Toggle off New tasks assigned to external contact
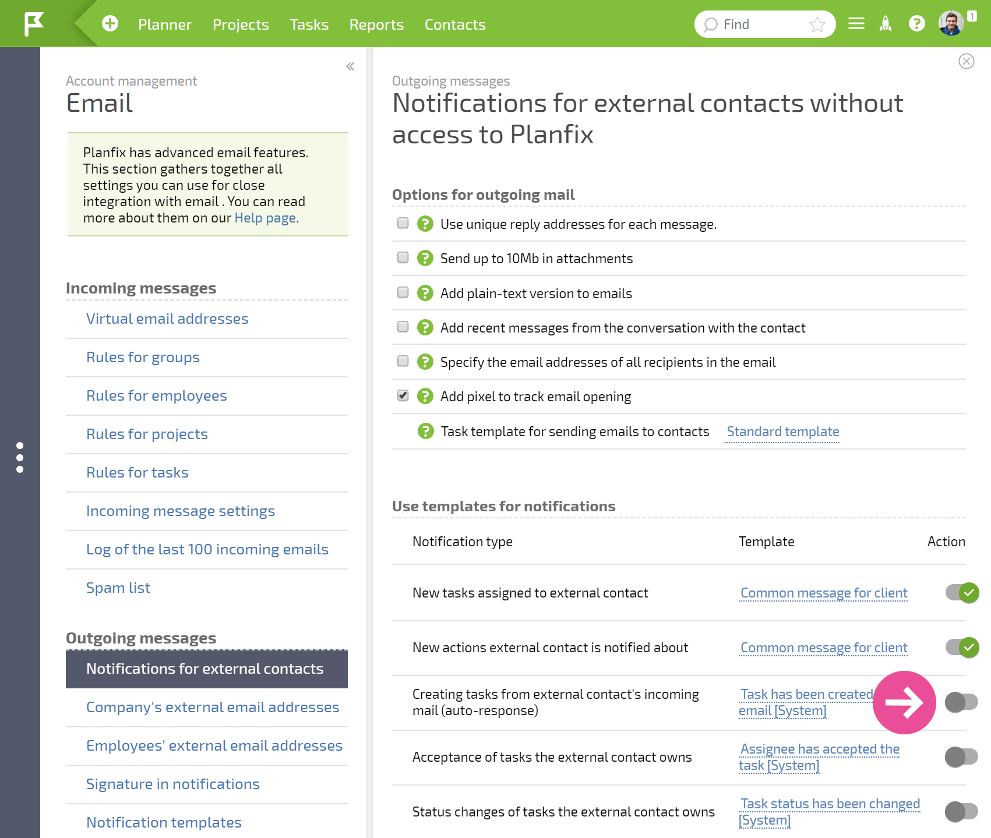Screen dimensions: 991x838 pos(962,593)
